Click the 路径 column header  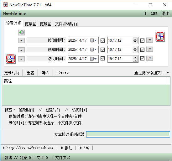[x=84, y=81]
